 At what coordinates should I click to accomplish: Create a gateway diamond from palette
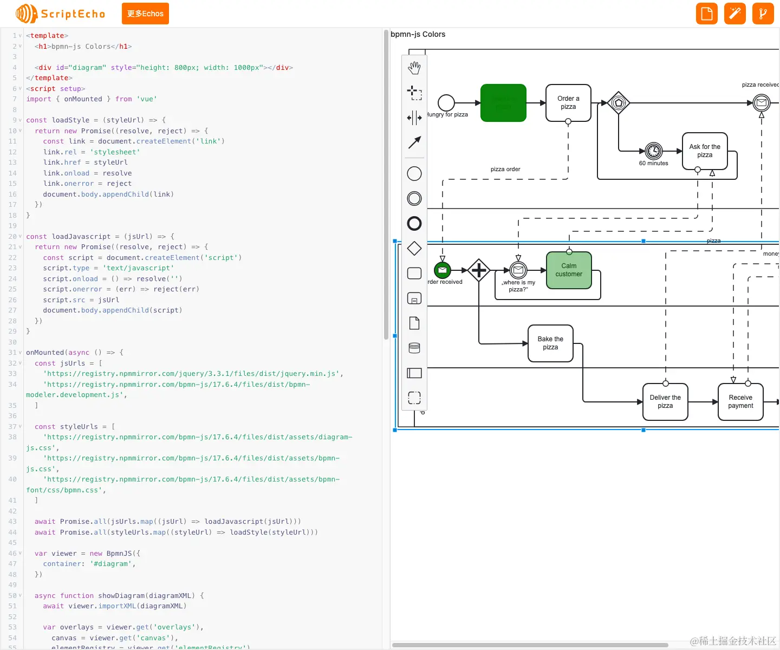coord(414,248)
